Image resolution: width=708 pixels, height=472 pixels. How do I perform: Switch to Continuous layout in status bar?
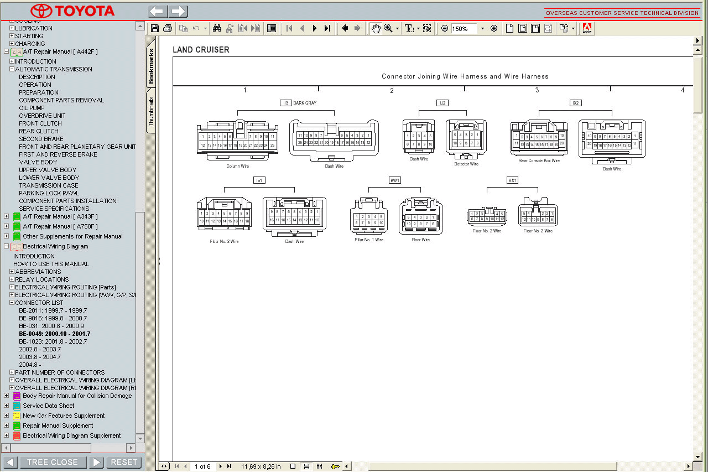306,466
